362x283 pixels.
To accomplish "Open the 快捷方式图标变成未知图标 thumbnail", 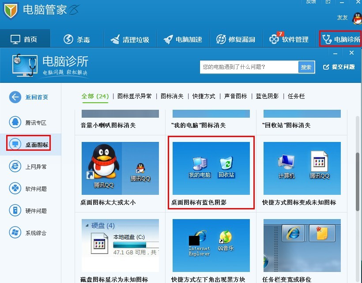I will 302,168.
